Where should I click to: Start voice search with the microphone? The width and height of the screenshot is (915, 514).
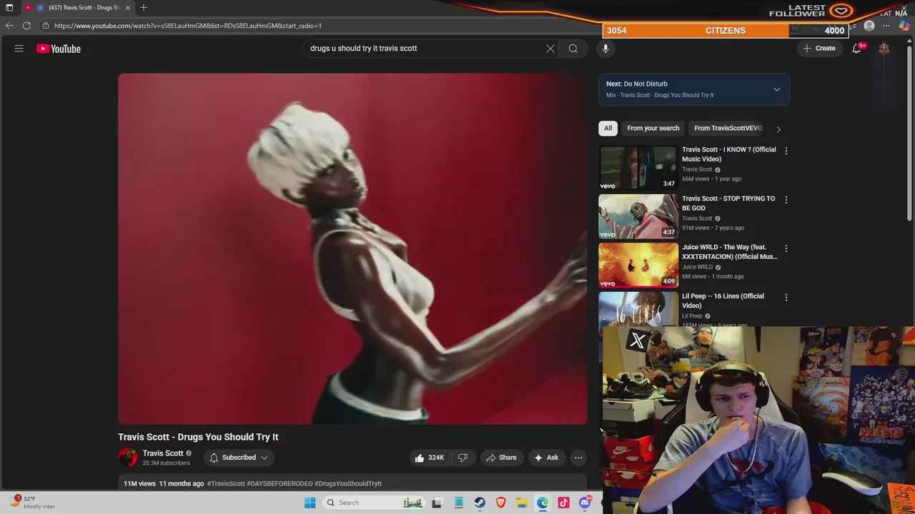point(605,49)
